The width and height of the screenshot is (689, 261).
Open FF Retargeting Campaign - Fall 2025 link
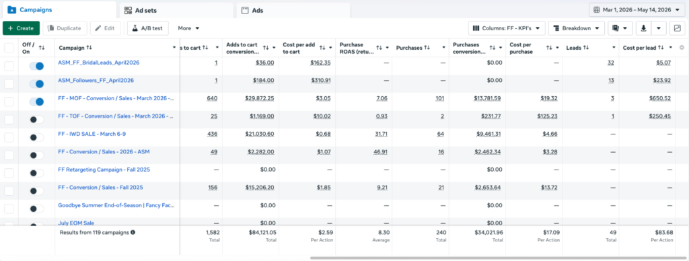pyautogui.click(x=104, y=169)
